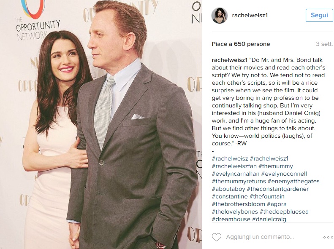This screenshot has width=334, height=249.
Task: Open the #theconstantgardener hashtag
Action: click(277, 189)
